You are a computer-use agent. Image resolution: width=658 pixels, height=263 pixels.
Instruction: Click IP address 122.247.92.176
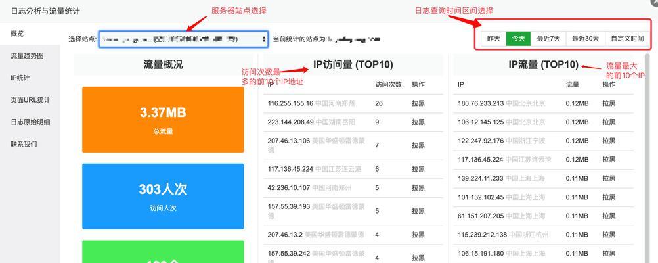click(481, 141)
